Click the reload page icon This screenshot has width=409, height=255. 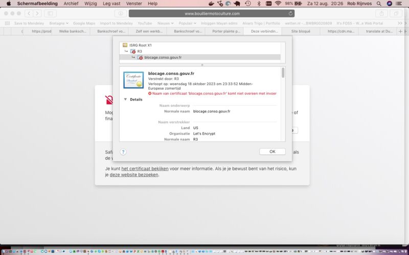(x=290, y=13)
